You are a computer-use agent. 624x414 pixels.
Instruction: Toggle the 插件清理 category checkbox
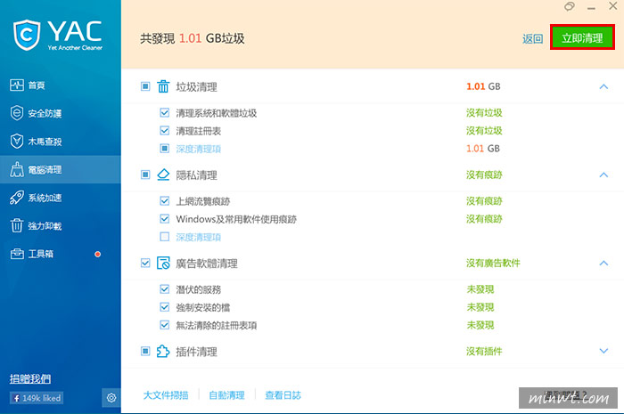point(145,351)
